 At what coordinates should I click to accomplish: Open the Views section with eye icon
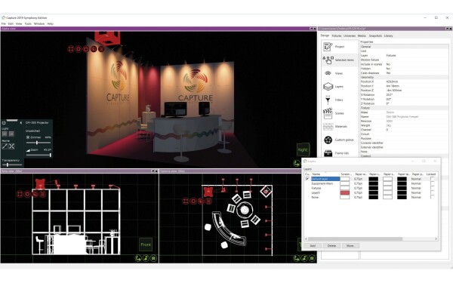(340, 73)
